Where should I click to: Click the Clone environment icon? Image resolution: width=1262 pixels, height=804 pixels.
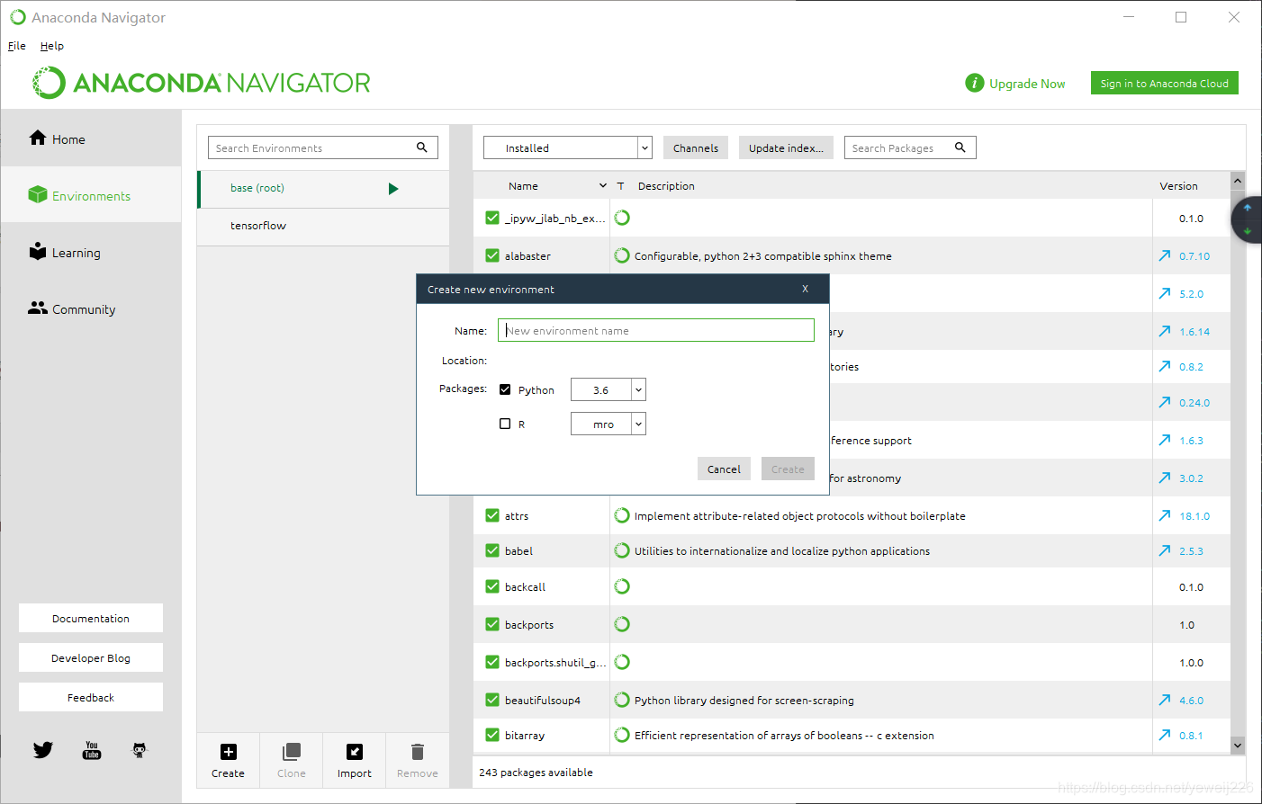tap(292, 752)
